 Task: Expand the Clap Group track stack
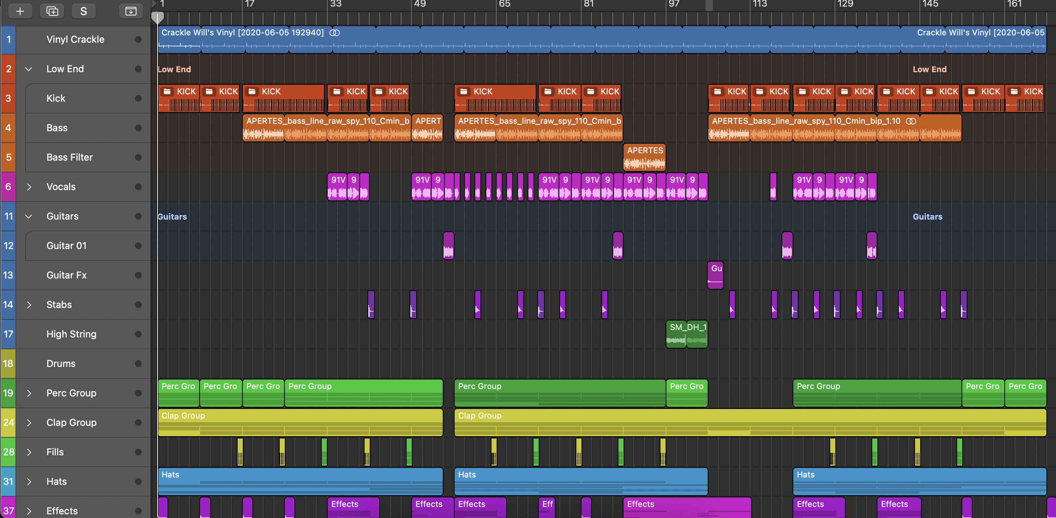pyautogui.click(x=29, y=423)
